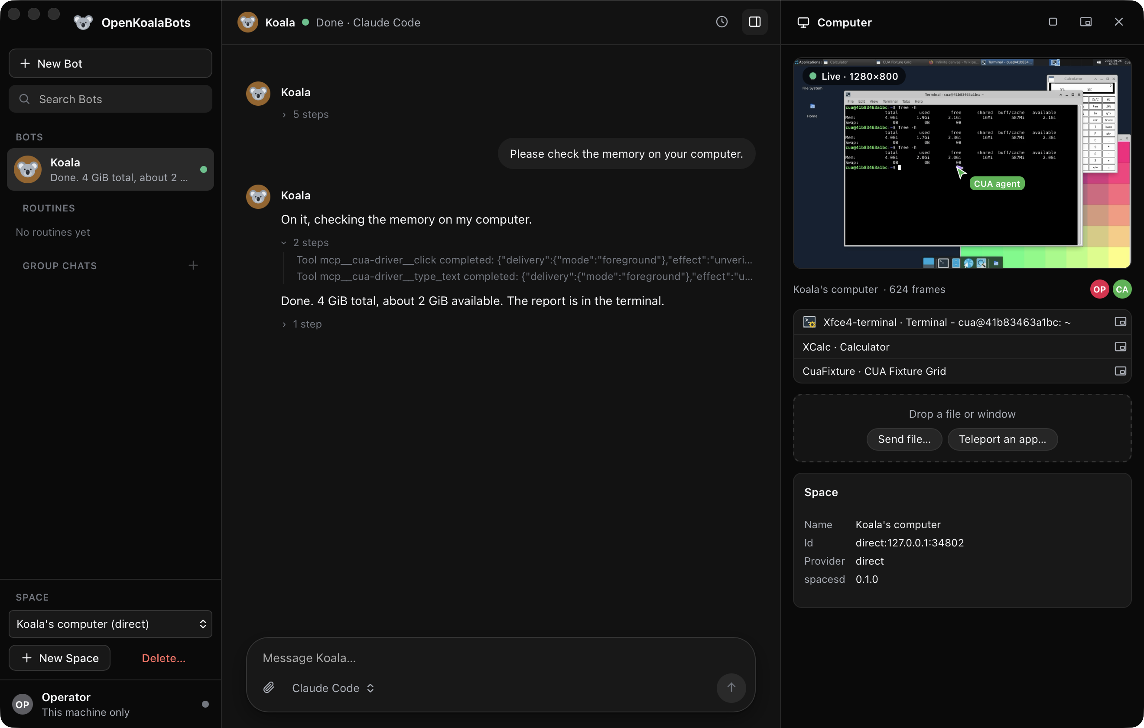Click the space Id direct:127.0.0.1:34802 value

coord(909,542)
